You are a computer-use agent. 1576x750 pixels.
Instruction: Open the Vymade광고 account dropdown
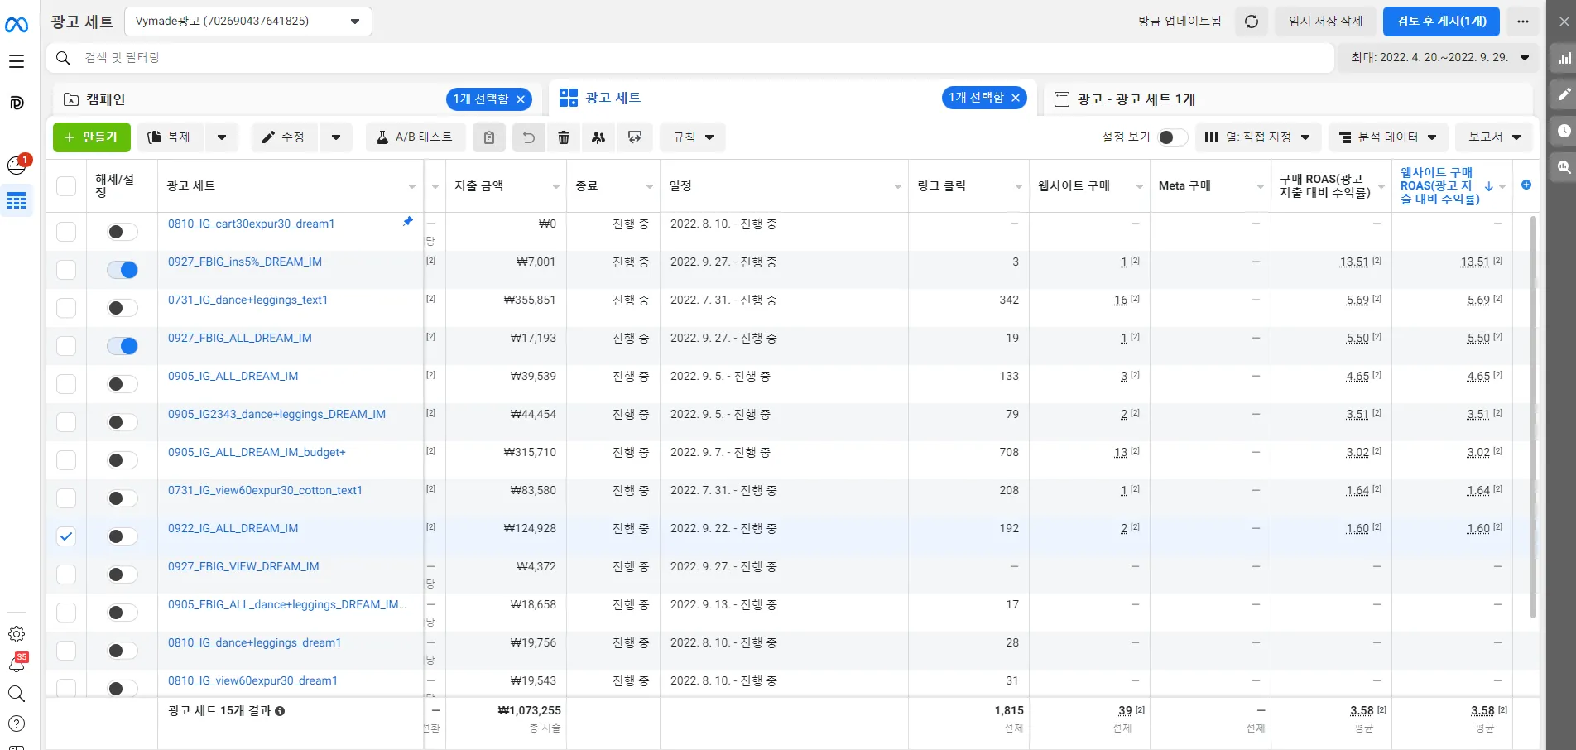pos(247,22)
